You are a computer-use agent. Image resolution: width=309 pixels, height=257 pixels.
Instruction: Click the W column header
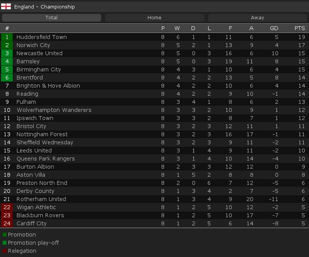(177, 28)
